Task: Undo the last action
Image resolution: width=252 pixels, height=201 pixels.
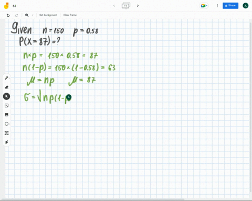Action: pyautogui.click(x=8, y=15)
